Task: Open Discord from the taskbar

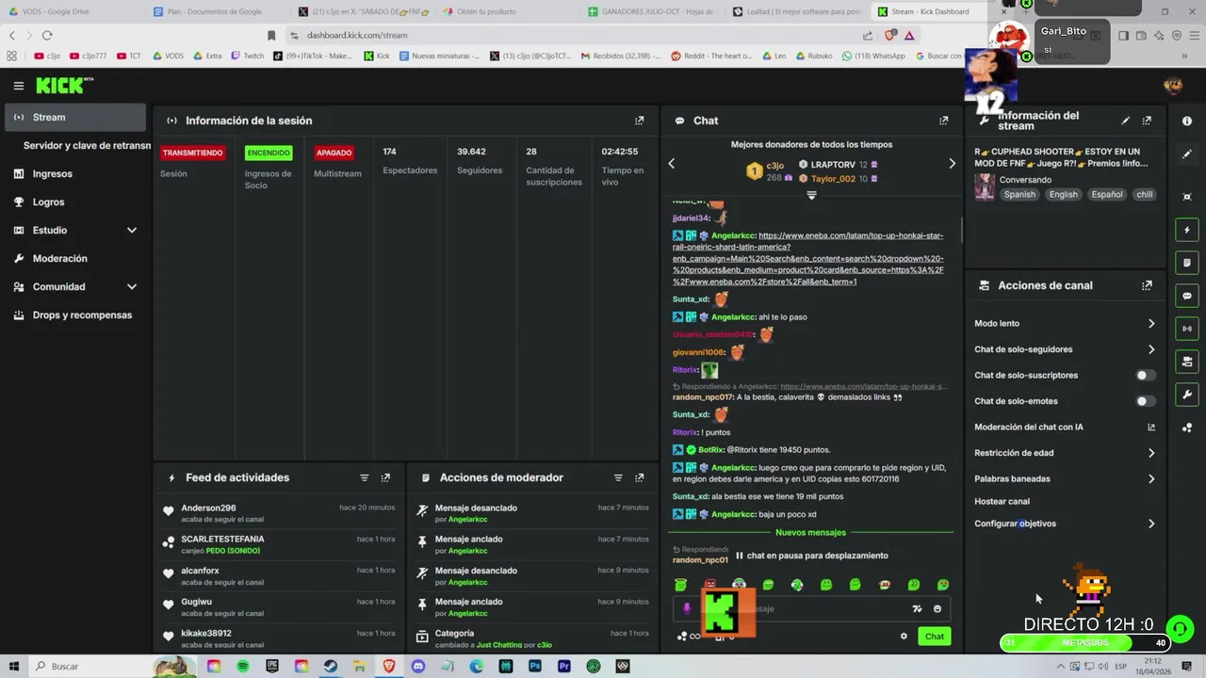Action: 418,666
